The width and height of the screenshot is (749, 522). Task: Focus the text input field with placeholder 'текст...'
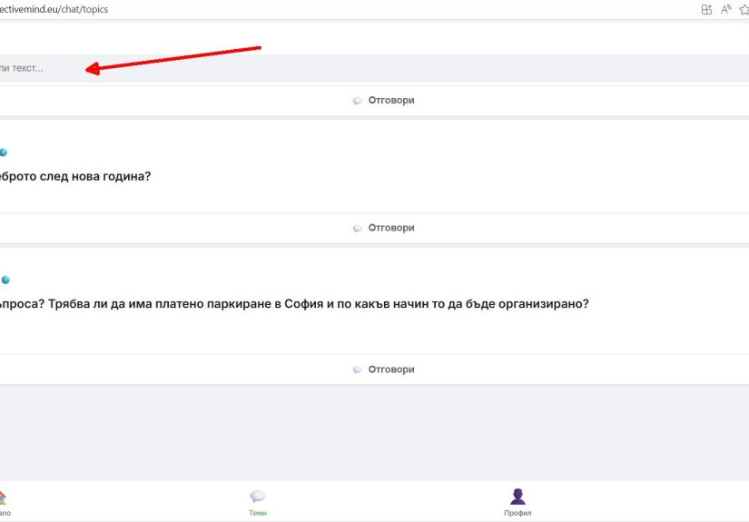(272, 68)
